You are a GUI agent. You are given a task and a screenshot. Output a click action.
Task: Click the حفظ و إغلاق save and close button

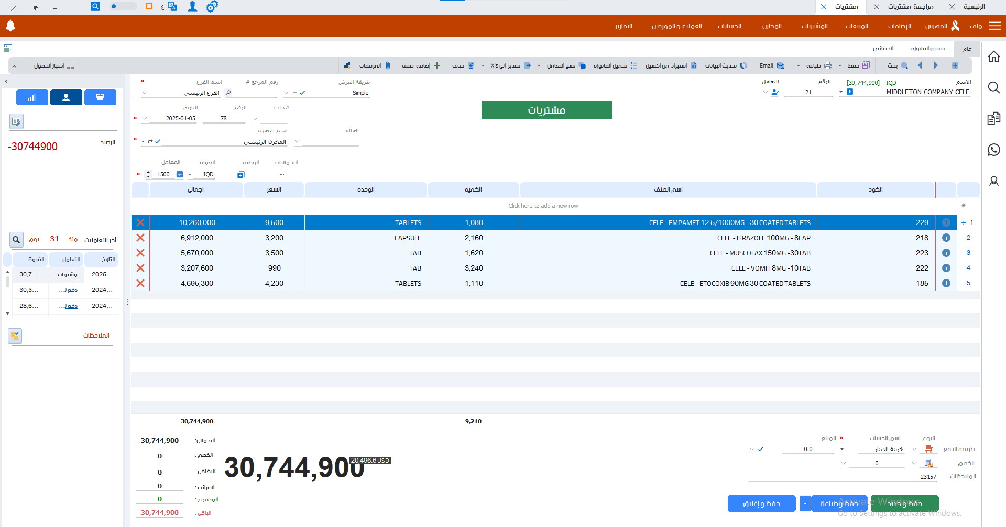761,503
